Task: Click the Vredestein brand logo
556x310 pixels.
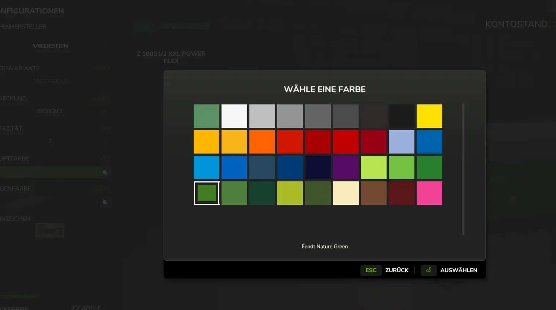Action: tap(50, 46)
